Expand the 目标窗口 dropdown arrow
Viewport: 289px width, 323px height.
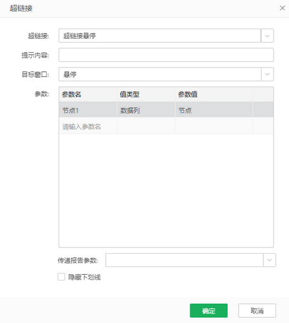[267, 74]
